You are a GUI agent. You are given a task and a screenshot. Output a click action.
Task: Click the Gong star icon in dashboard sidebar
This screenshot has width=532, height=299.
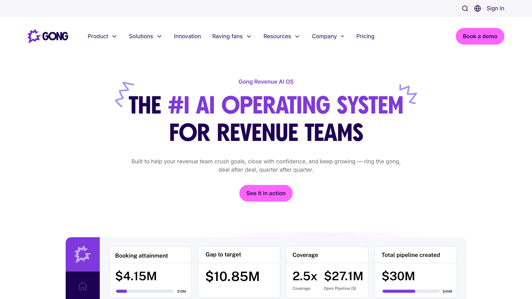click(x=83, y=254)
